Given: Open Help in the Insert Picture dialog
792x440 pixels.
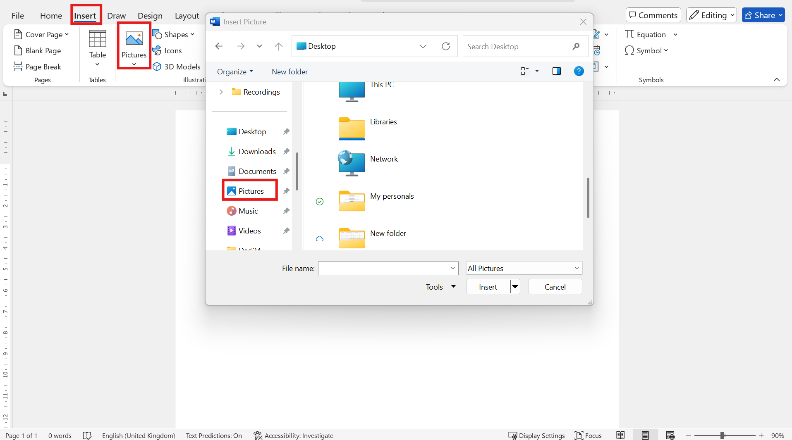Looking at the screenshot, I should click(x=579, y=71).
